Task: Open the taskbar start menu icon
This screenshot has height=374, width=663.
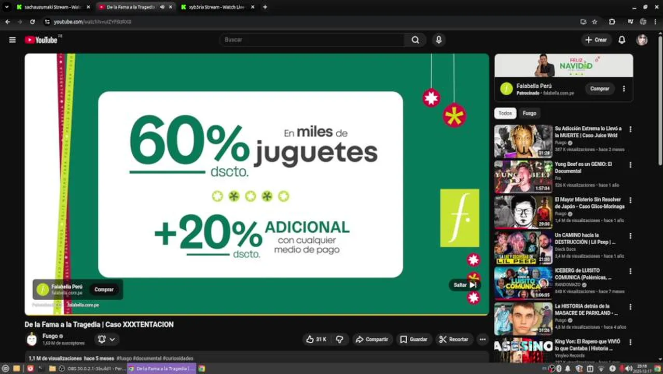Action: 6,368
